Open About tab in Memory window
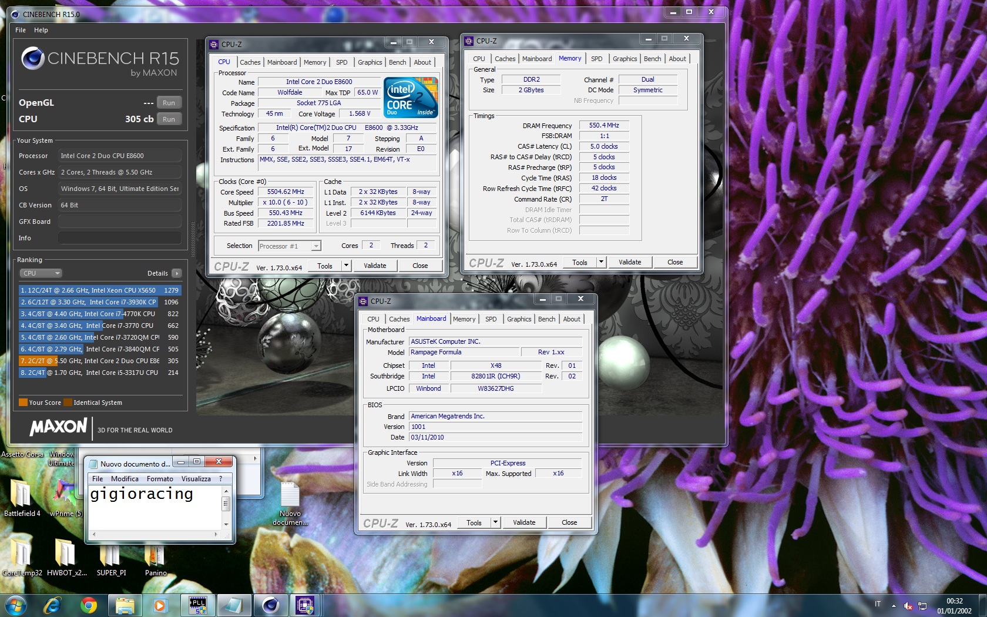 tap(677, 59)
